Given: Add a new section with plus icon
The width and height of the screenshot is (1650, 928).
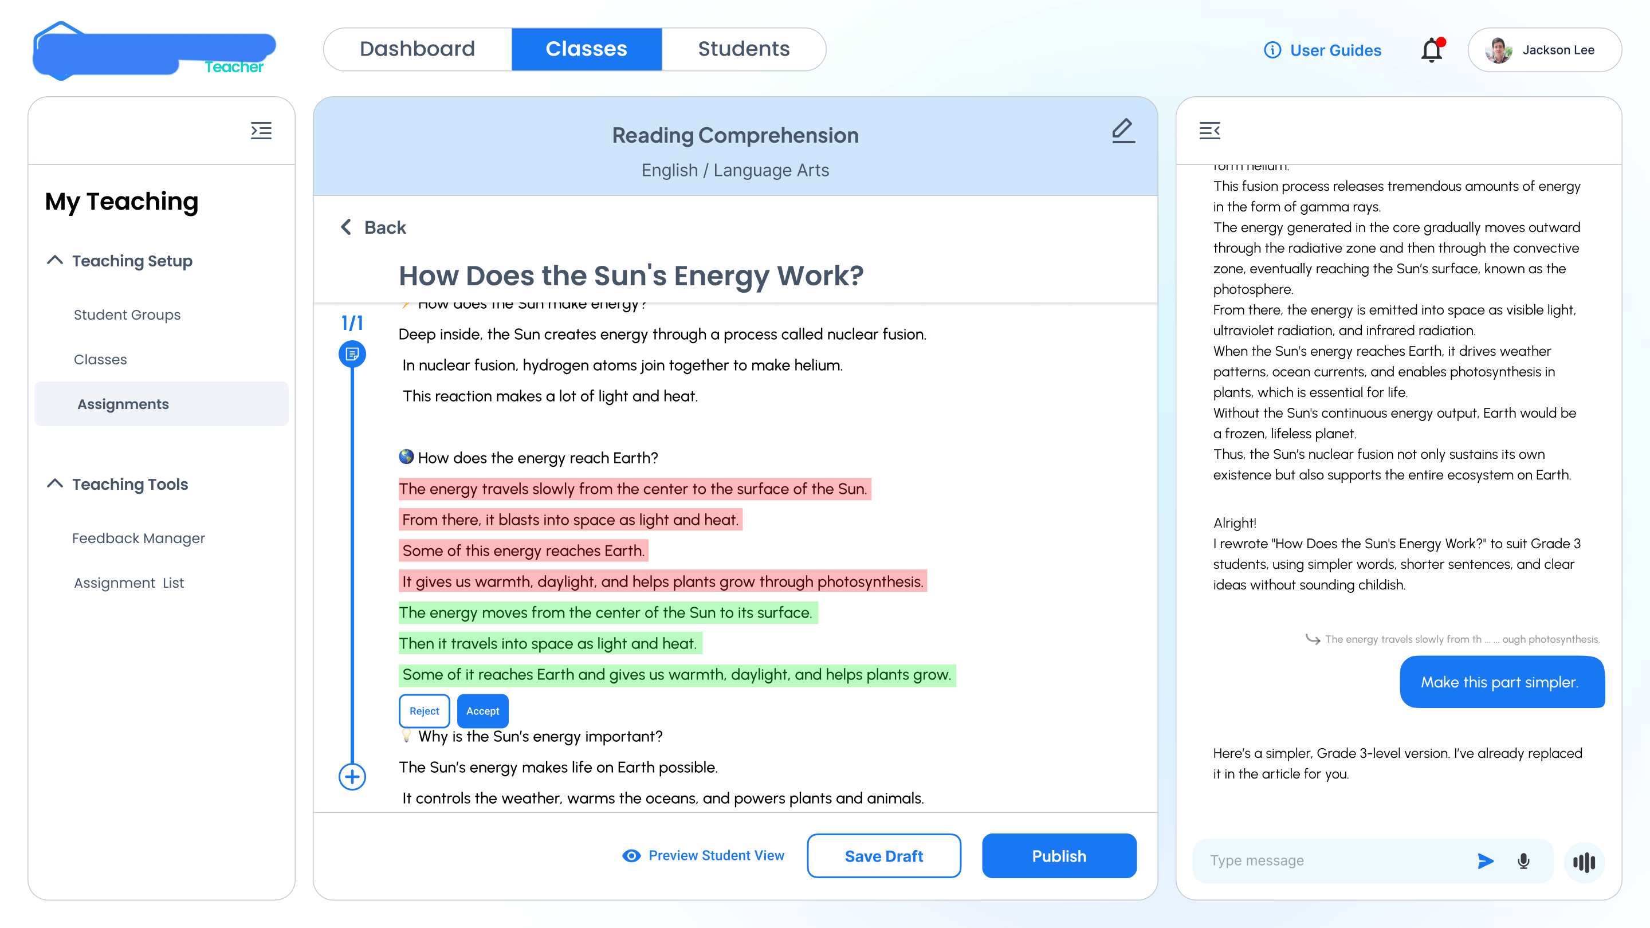Looking at the screenshot, I should pyautogui.click(x=352, y=777).
